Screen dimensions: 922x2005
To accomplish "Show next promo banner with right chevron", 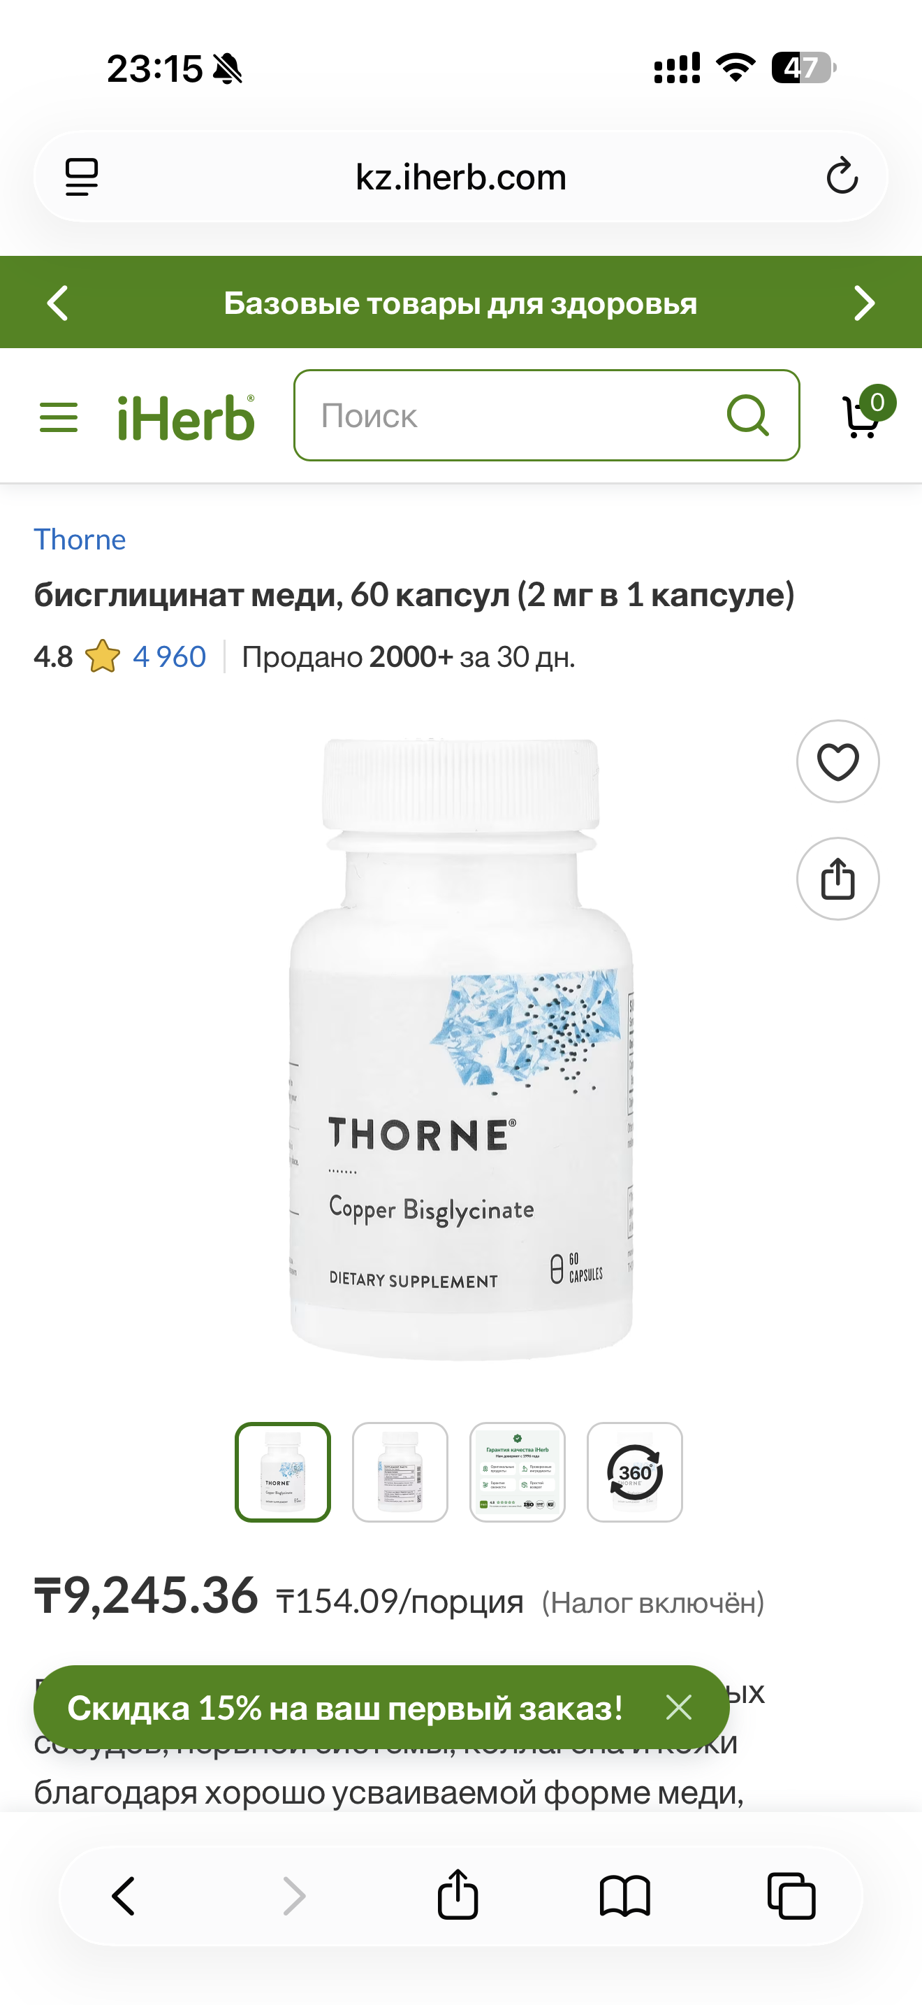I will pos(864,303).
